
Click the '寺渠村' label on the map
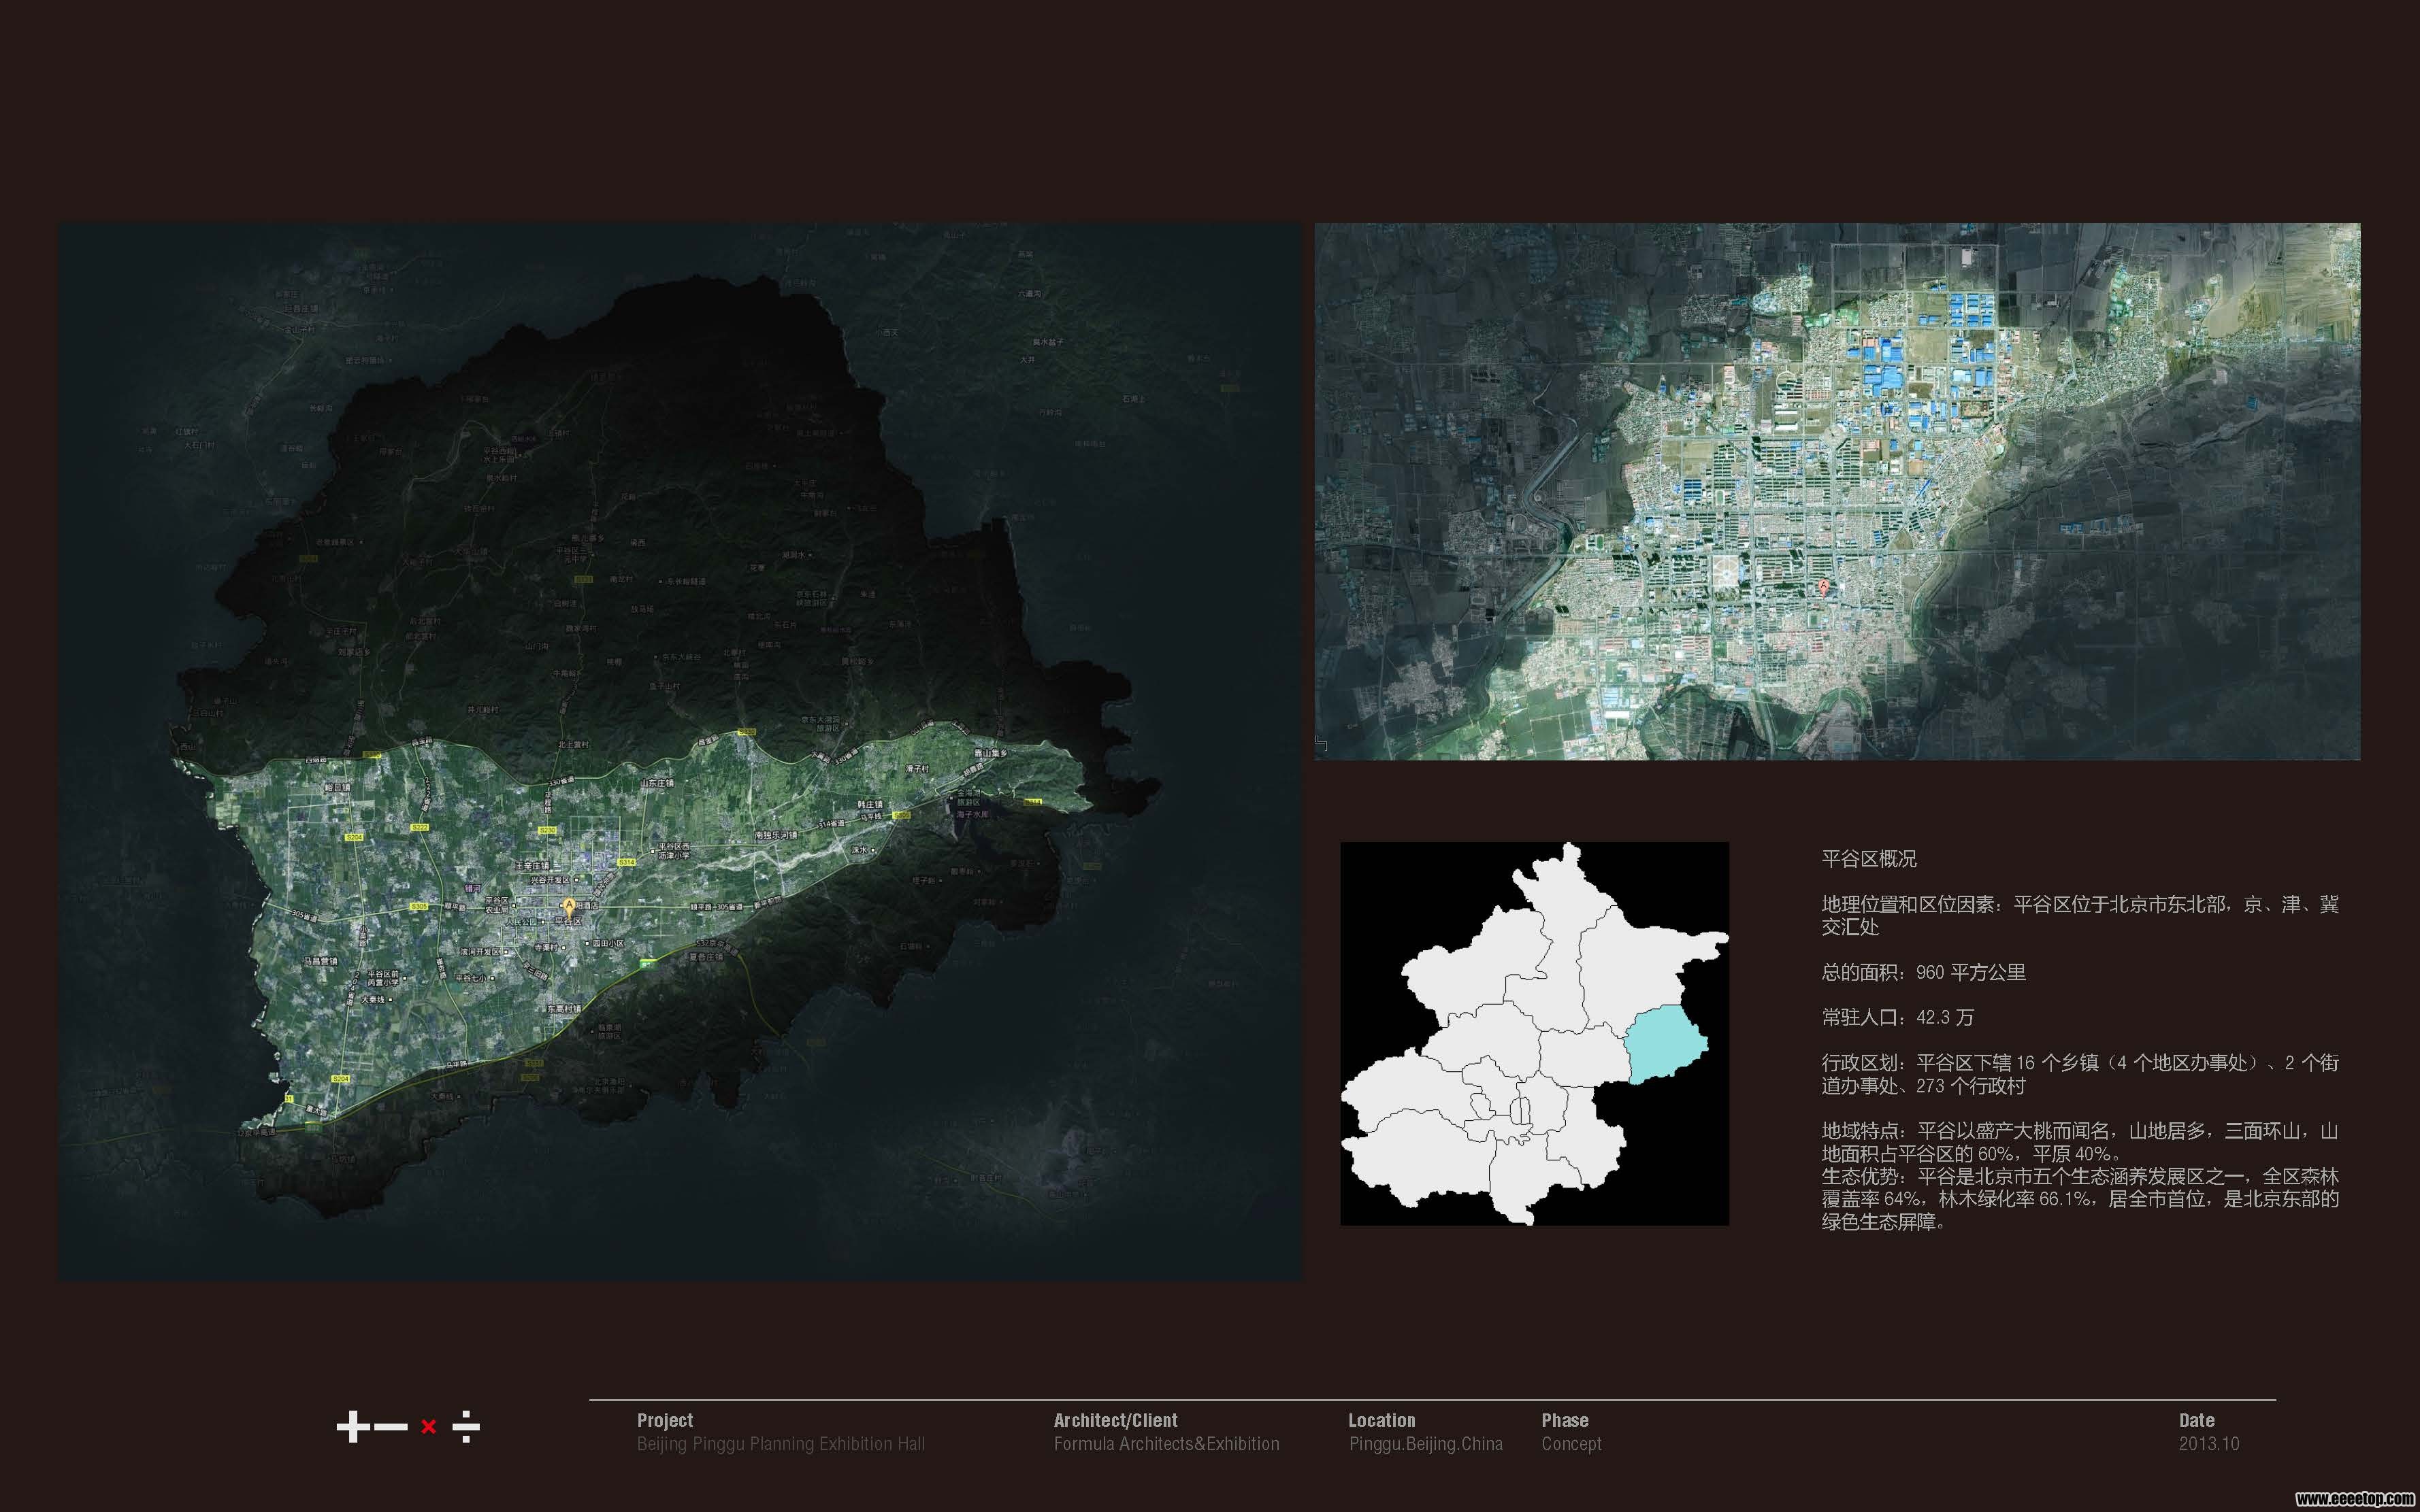[x=546, y=947]
